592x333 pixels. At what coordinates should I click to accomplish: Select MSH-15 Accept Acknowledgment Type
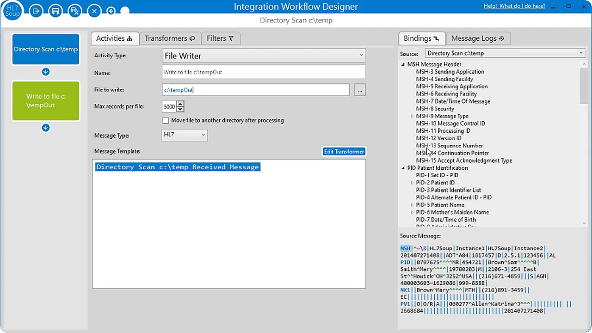[x=464, y=160]
